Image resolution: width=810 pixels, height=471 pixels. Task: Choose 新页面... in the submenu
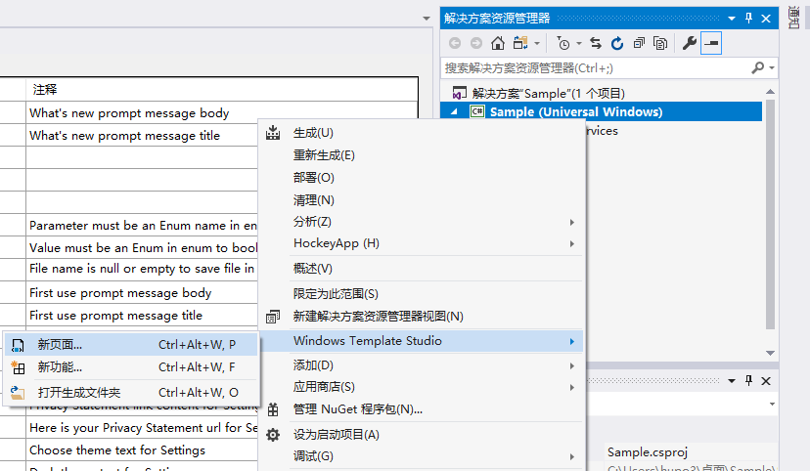click(x=131, y=345)
